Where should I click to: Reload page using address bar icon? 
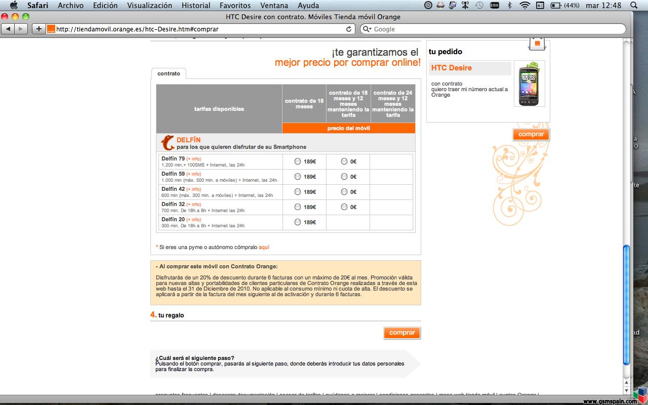(x=349, y=29)
